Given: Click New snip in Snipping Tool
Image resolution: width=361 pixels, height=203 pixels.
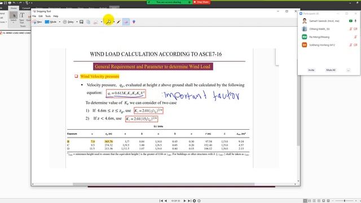Looking at the screenshot, I should 37,22.
